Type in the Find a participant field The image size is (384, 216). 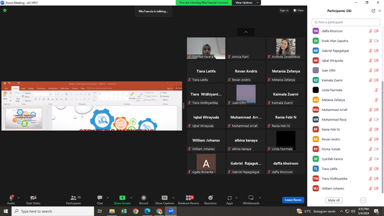346,22
